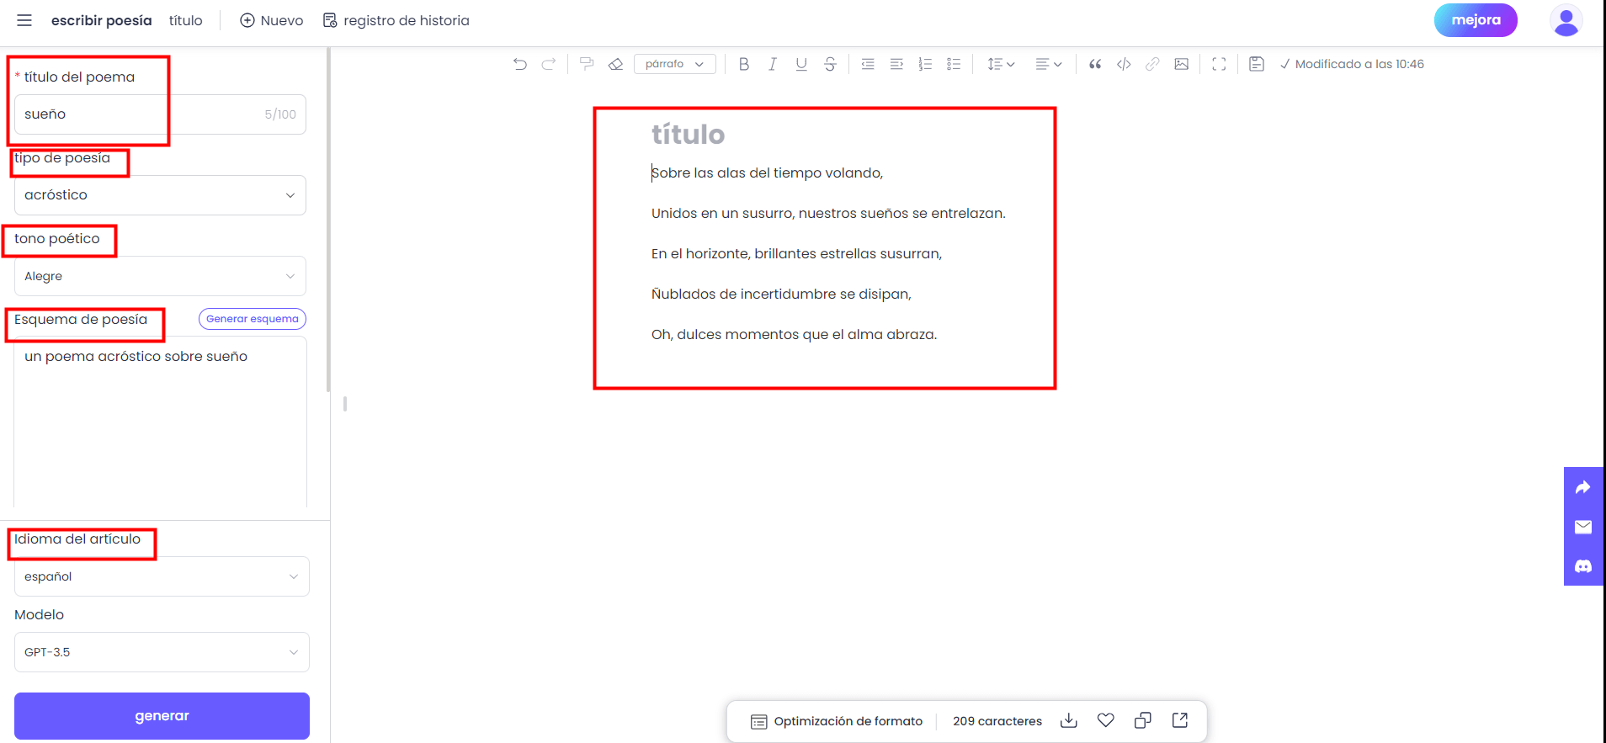
Task: Click line starting 'Unidos en un susurro'
Action: [828, 213]
